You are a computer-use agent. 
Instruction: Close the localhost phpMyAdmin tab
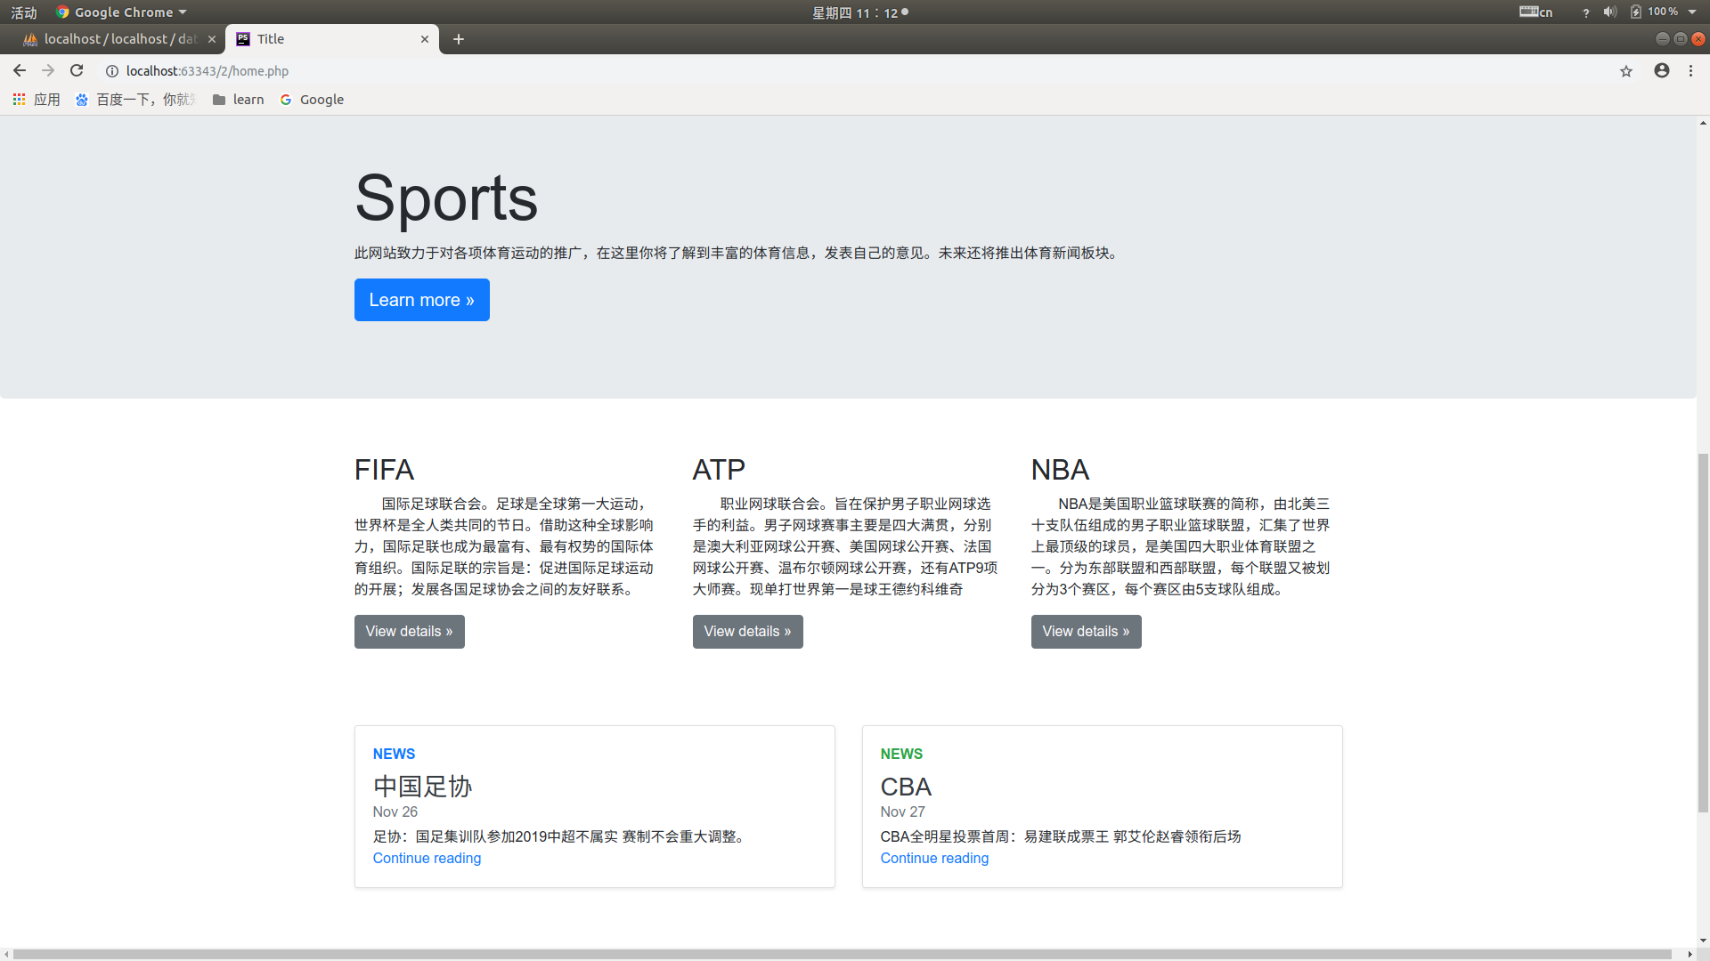coord(212,39)
